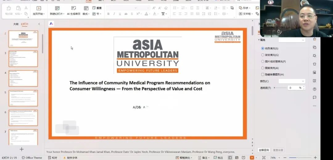Click the more options dots in right sidebar
Viewport: 333px width, 160px height.
(314, 106)
